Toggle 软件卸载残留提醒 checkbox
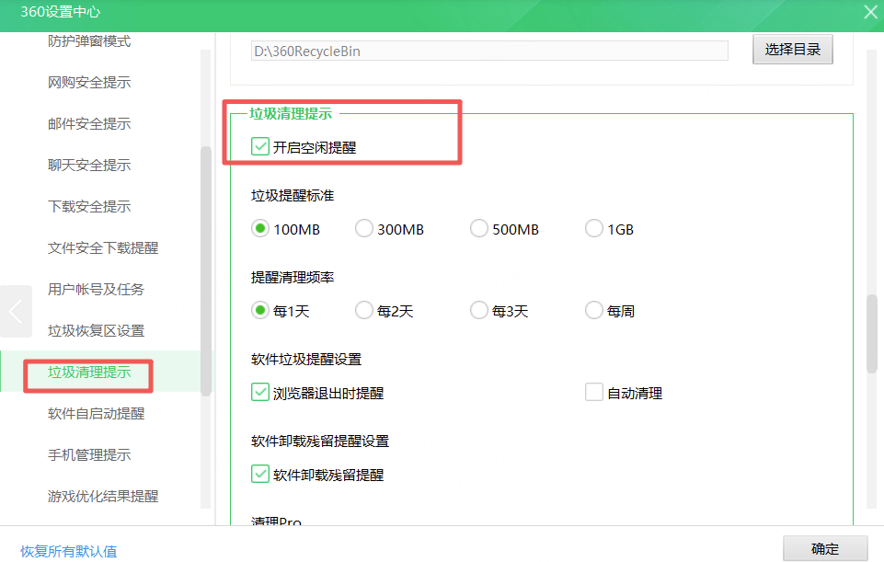Screen dimensions: 884x562 click(x=260, y=474)
